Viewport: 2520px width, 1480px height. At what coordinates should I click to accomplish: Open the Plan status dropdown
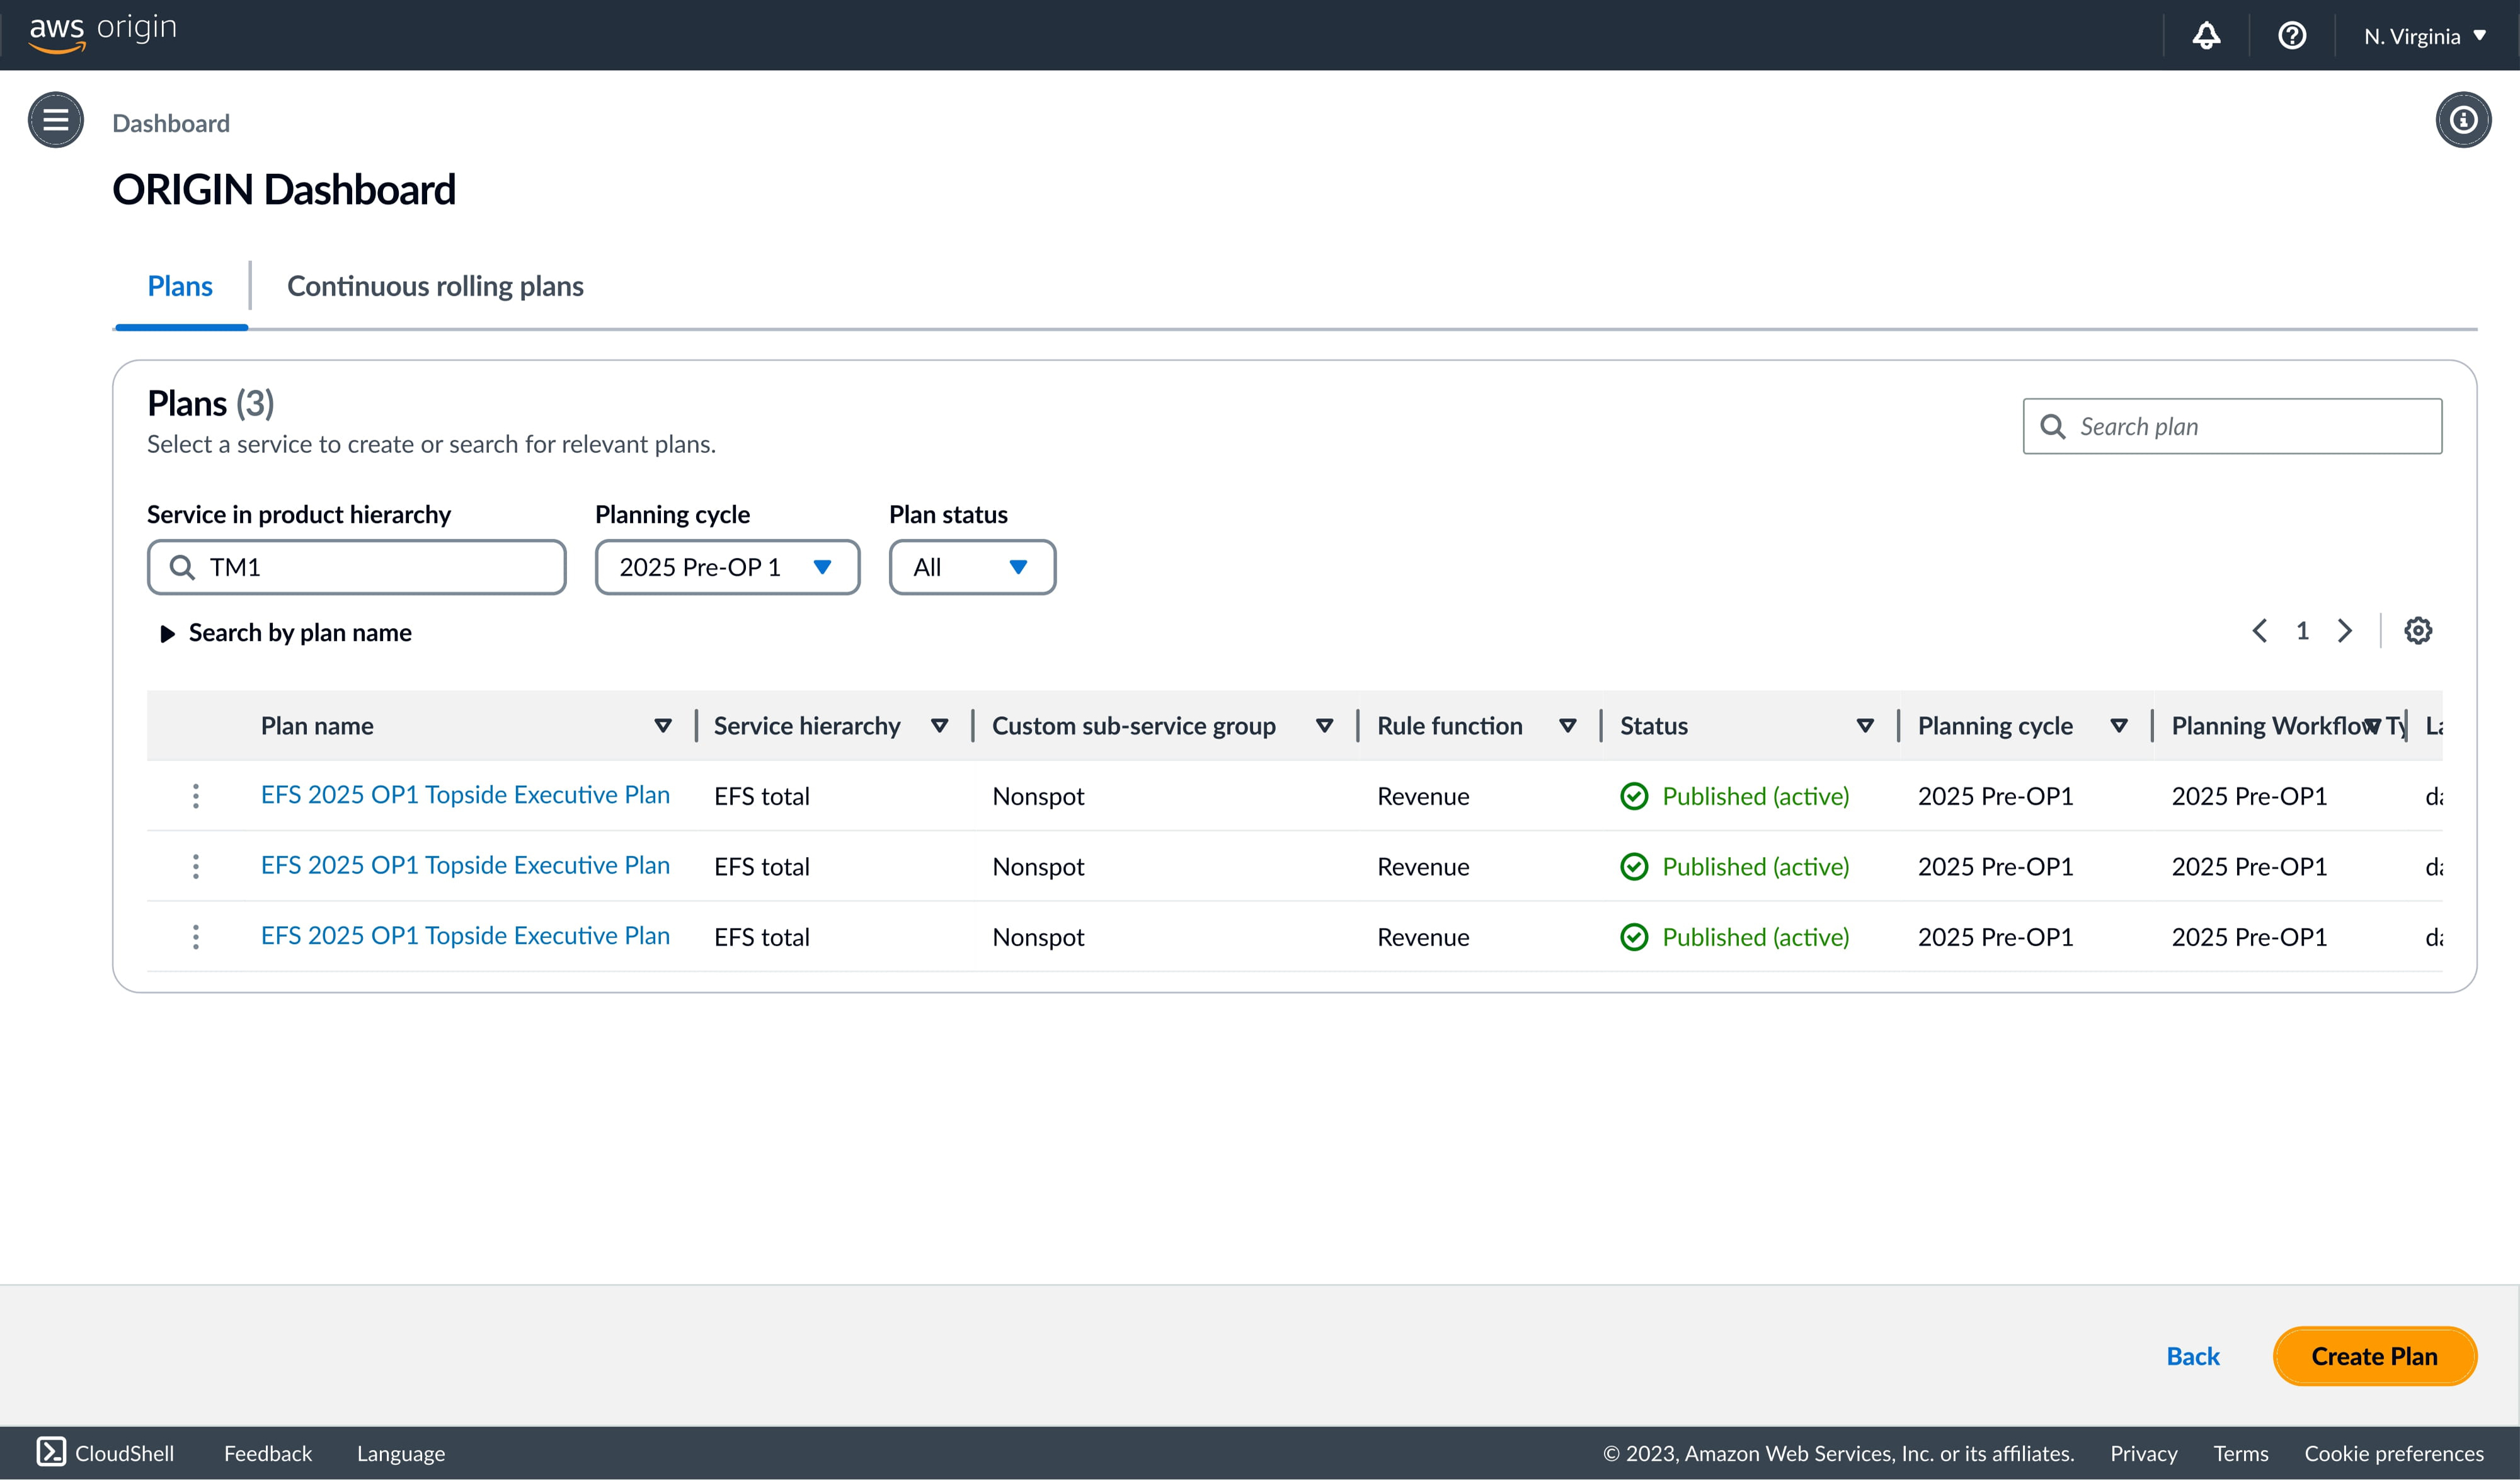pyautogui.click(x=971, y=567)
